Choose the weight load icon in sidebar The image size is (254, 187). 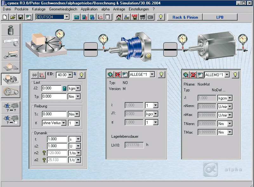coord(10,29)
